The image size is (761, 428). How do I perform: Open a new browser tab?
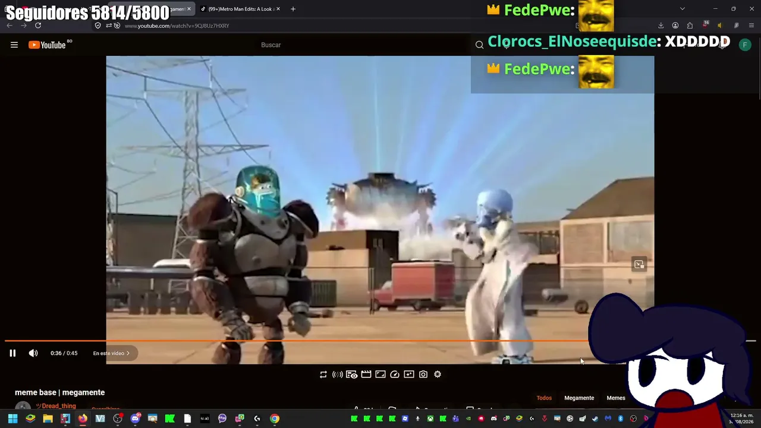click(x=293, y=9)
